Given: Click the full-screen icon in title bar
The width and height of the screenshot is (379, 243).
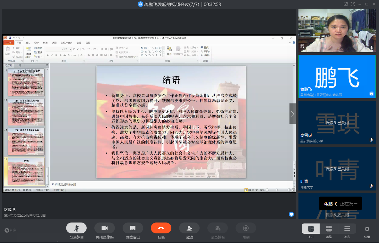Looking at the screenshot, I should click(353, 4).
